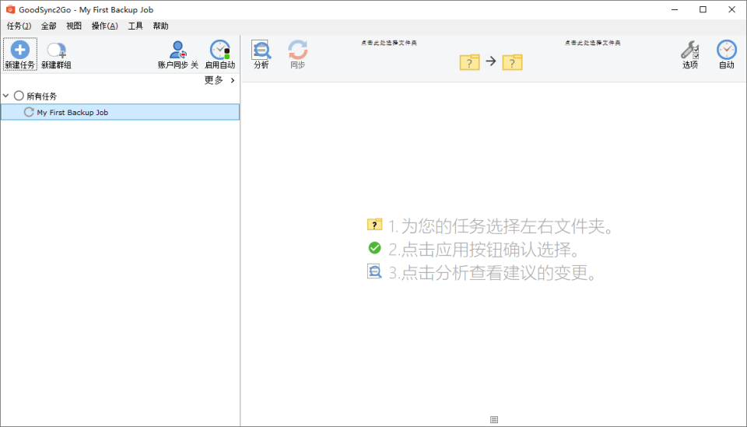Click the Sync (同步) arrows icon

click(298, 50)
